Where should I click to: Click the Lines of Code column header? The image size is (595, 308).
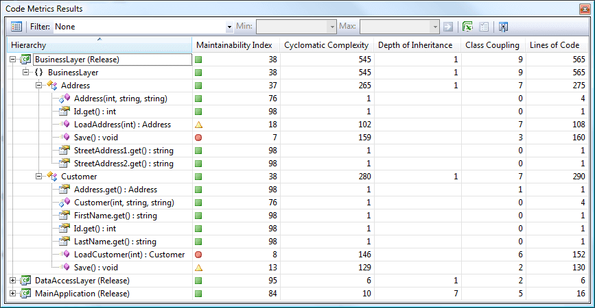(555, 45)
